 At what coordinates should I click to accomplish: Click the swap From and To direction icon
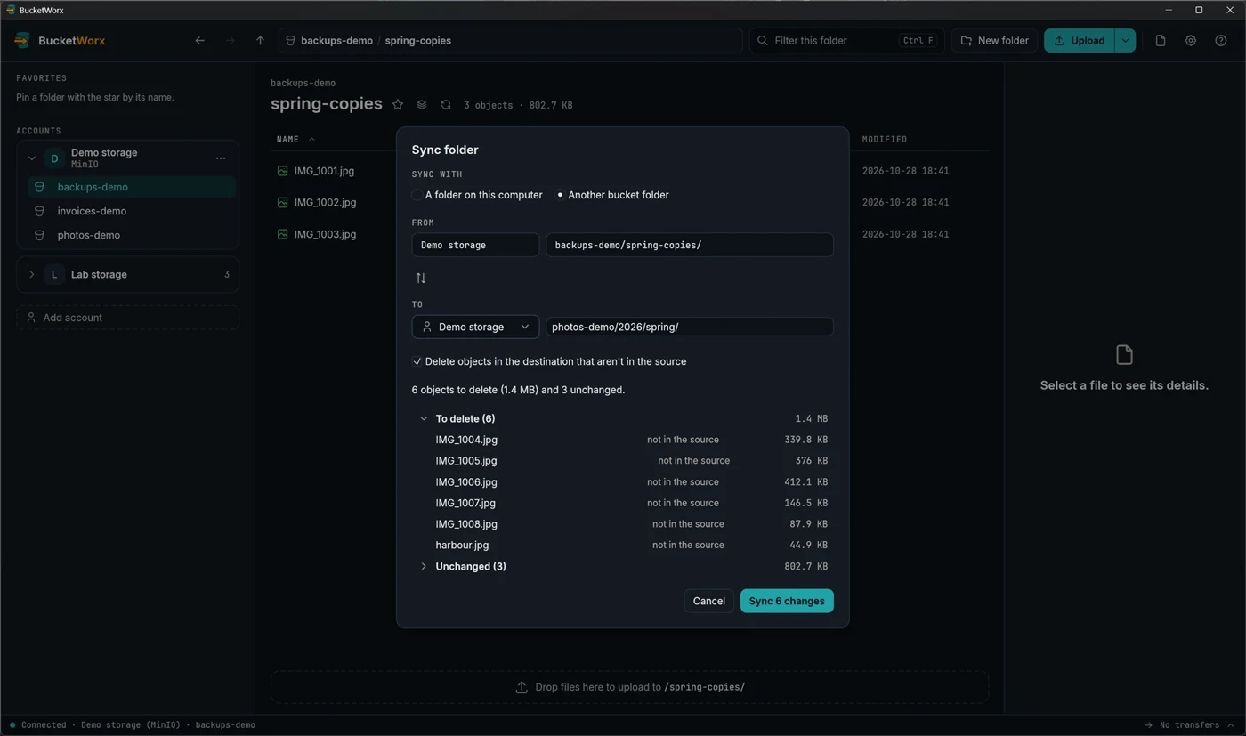click(x=421, y=279)
